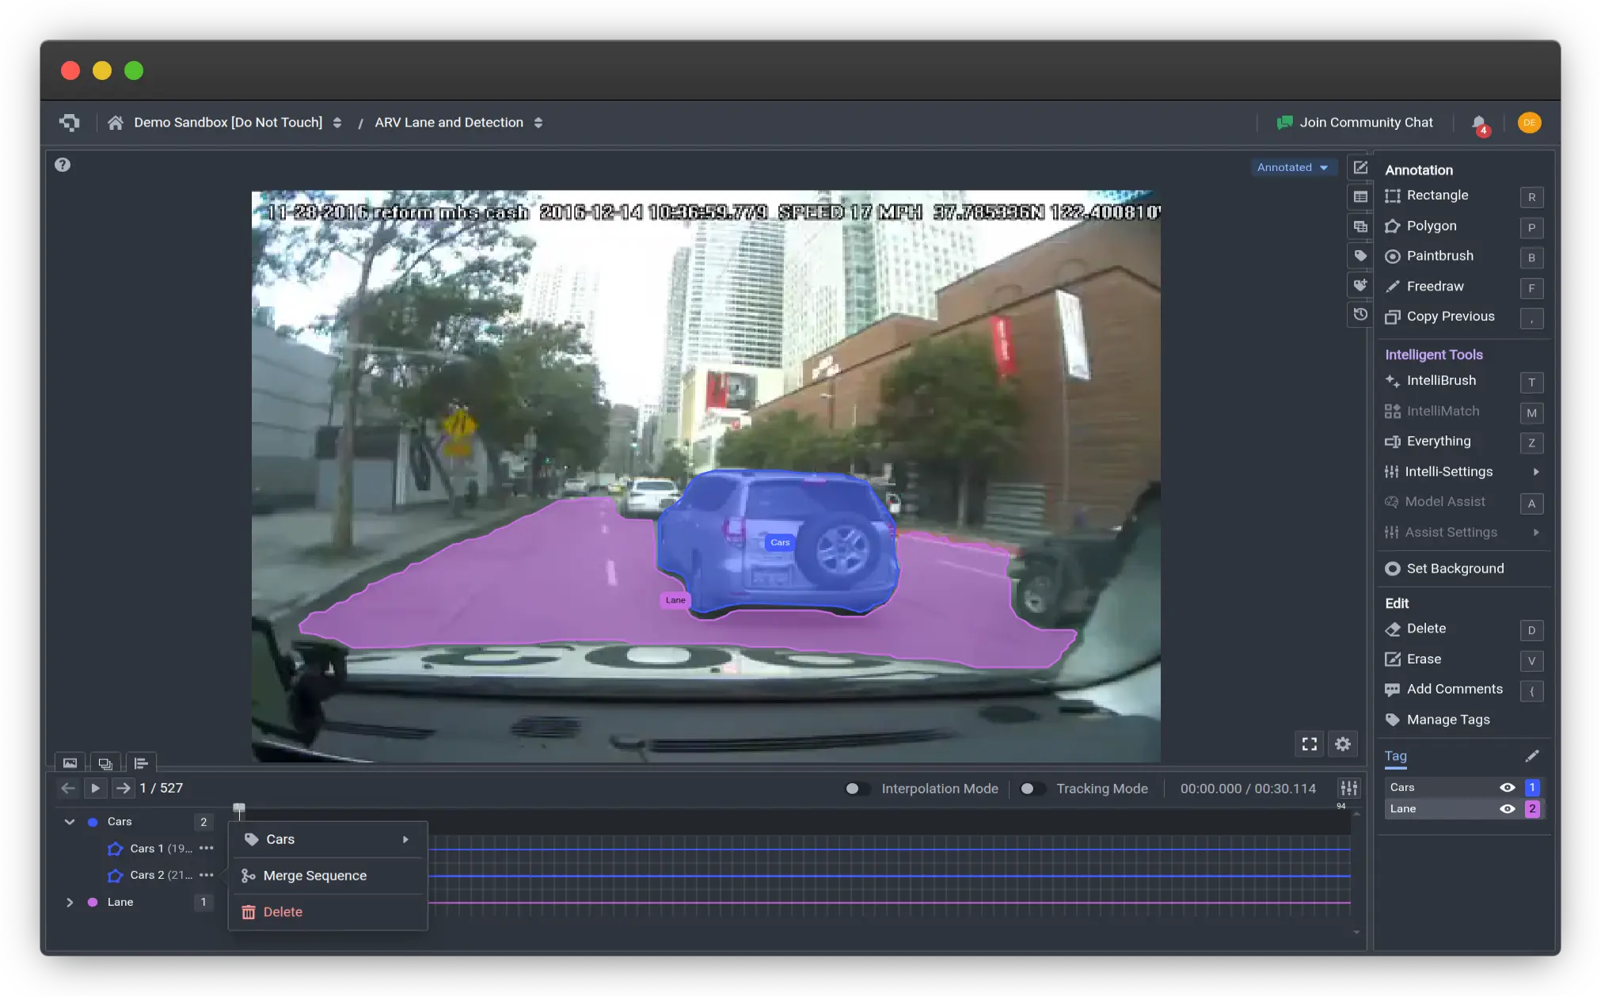Expand the Lane group in timeline
Viewport: 1601px width, 996px height.
click(70, 903)
